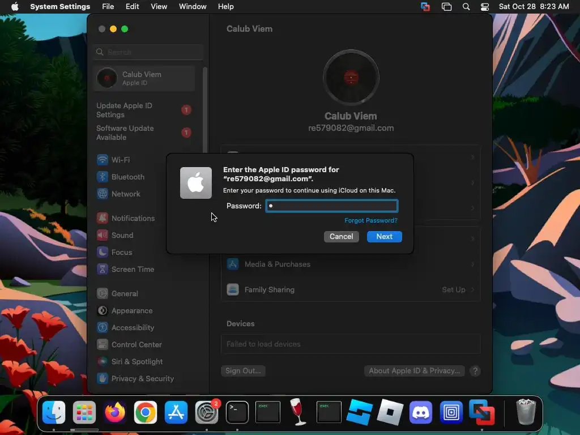Select Screen Time hourglass icon
The image size is (580, 435).
[x=103, y=269]
